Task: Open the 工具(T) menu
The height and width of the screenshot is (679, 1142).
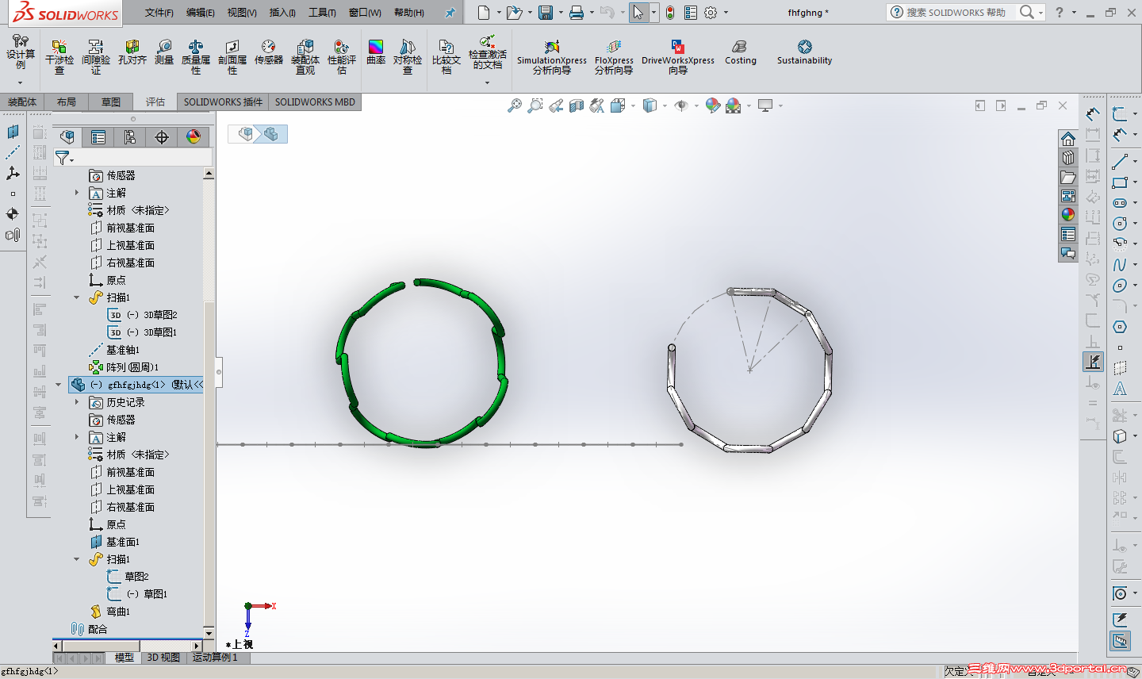Action: (x=322, y=13)
